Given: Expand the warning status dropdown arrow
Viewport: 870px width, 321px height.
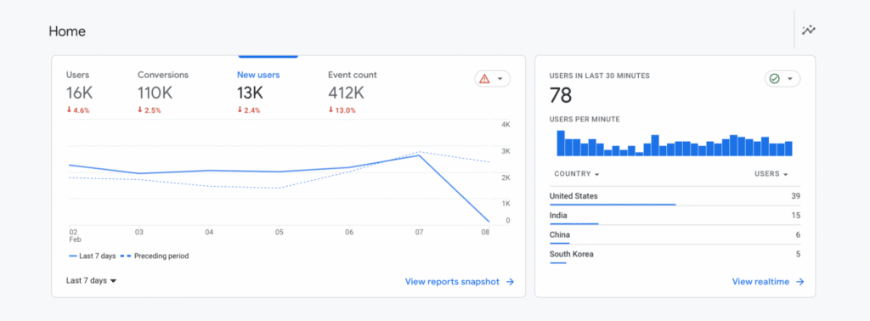Looking at the screenshot, I should 500,79.
